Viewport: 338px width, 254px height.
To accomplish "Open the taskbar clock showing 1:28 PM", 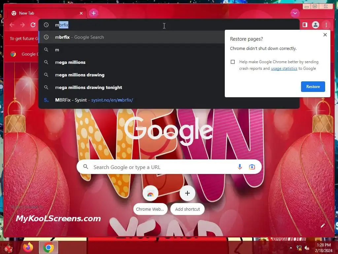I will coord(323,247).
